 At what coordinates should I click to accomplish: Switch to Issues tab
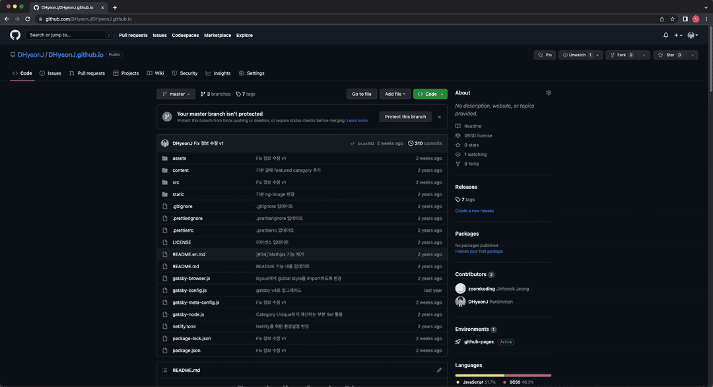[50, 73]
